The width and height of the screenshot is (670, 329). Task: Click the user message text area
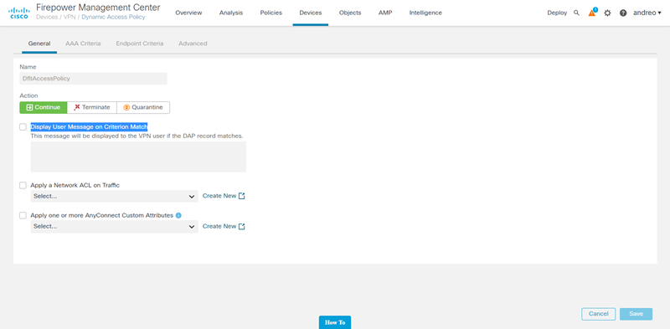(138, 157)
